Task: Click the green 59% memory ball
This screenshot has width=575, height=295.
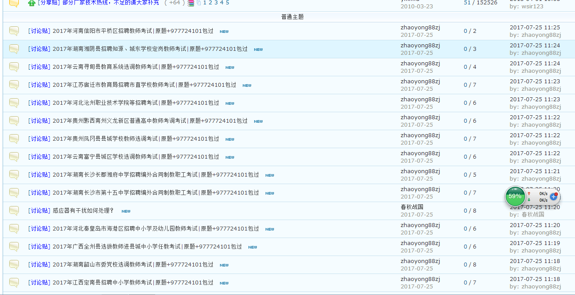Action: pos(515,196)
